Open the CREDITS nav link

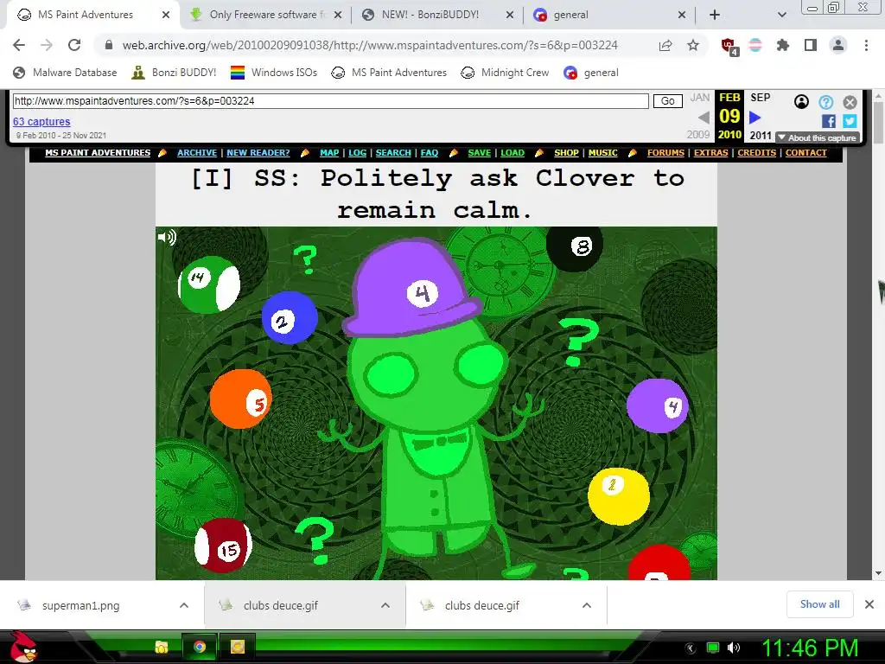[x=757, y=153]
